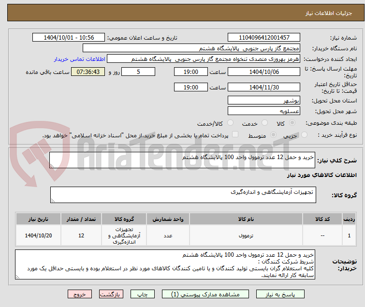Viewport: 365px width, 307px height.
Task: Click the unit cell عدد
Action: click(x=168, y=235)
